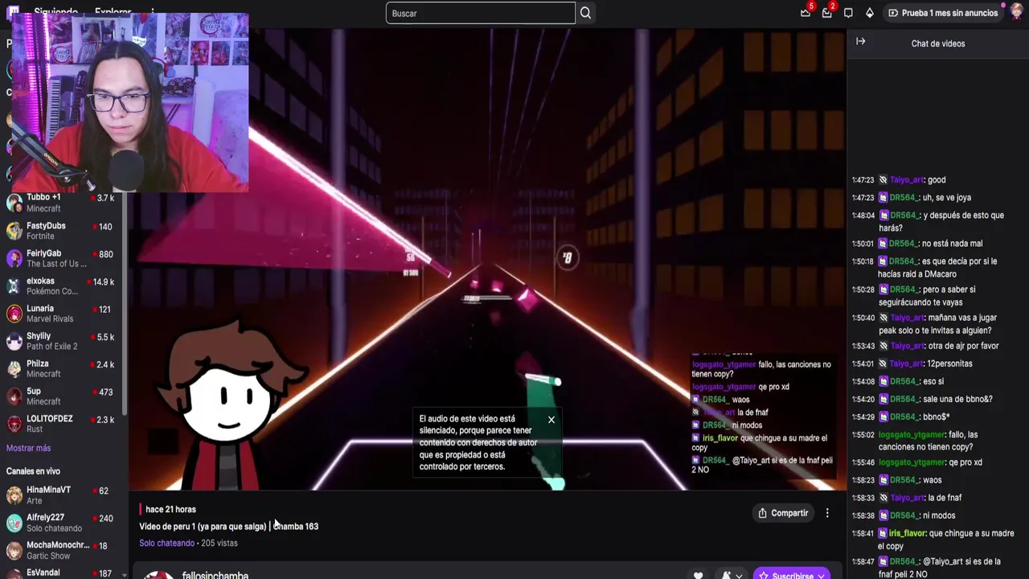
Task: Click Taiyo_art username at 1:47:23
Action: tap(906, 180)
